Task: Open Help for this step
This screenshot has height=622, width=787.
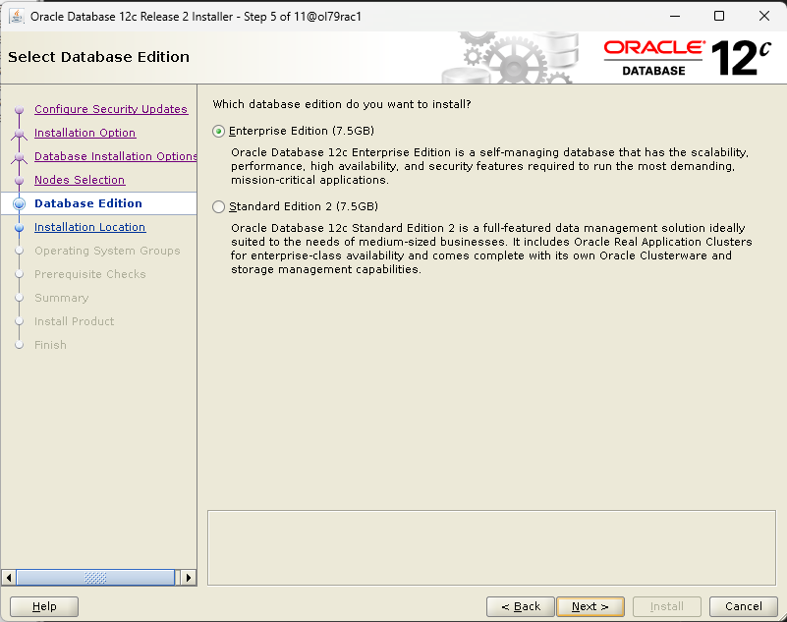Action: point(44,606)
